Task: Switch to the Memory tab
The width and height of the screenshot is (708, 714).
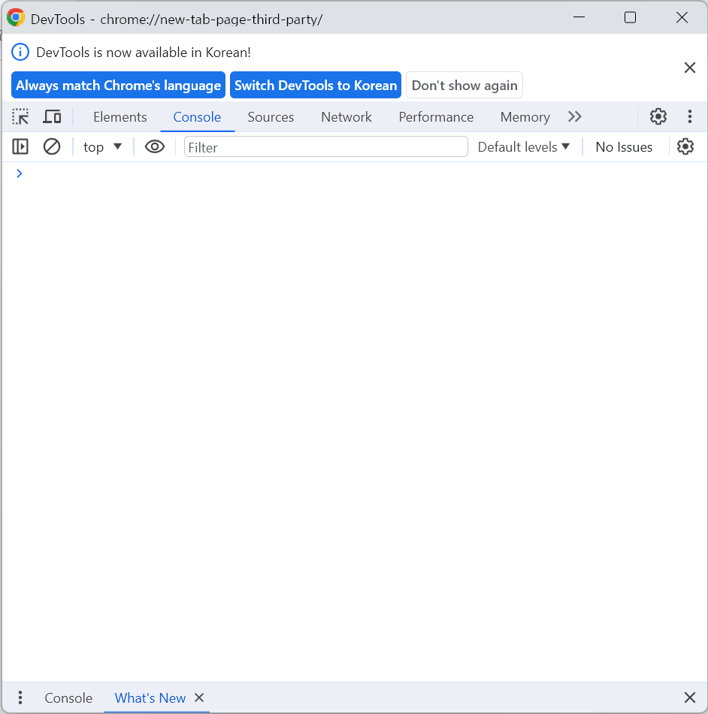Action: [x=525, y=117]
